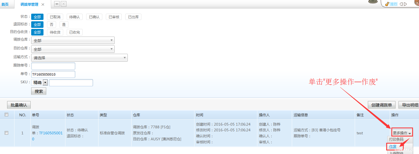Click the next track triangle icon

(406, 4)
